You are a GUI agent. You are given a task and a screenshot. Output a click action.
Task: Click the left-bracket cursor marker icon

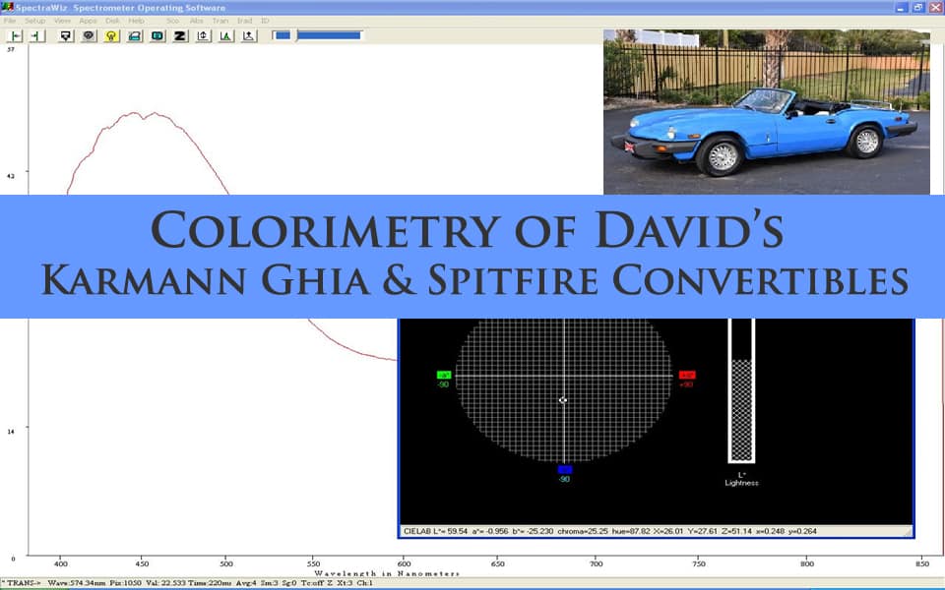click(15, 36)
